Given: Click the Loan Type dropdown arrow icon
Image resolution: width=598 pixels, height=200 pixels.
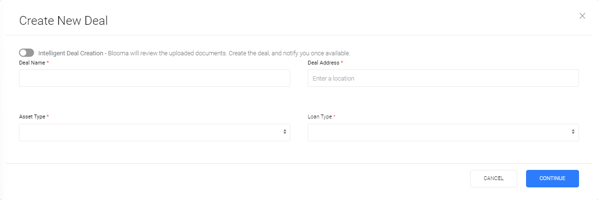Looking at the screenshot, I should click(573, 132).
